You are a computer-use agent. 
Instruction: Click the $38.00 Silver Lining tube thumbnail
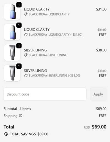click(12, 53)
